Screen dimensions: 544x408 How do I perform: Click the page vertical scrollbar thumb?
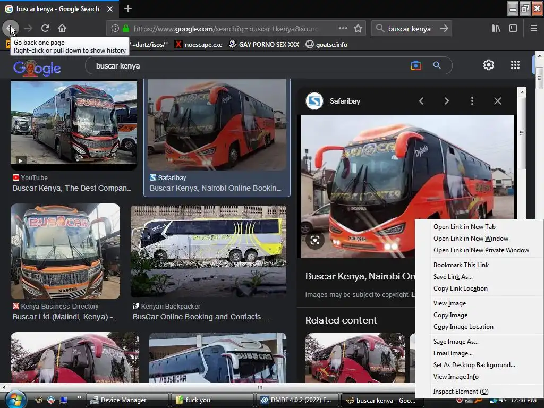tap(539, 78)
